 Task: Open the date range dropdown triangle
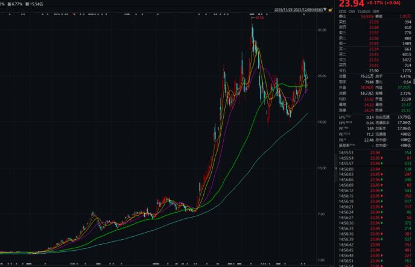pos(325,10)
